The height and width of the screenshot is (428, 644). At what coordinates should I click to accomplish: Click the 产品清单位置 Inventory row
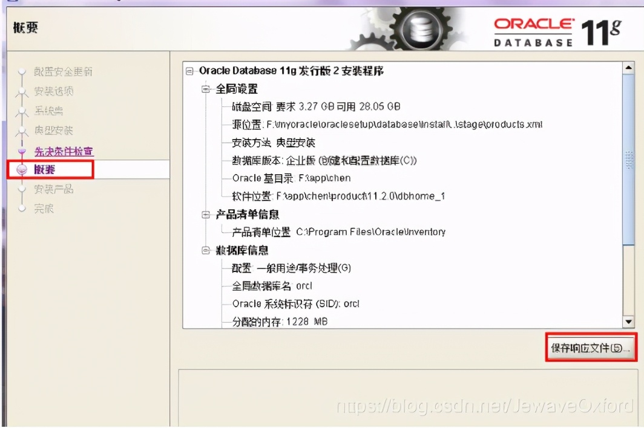tap(338, 232)
